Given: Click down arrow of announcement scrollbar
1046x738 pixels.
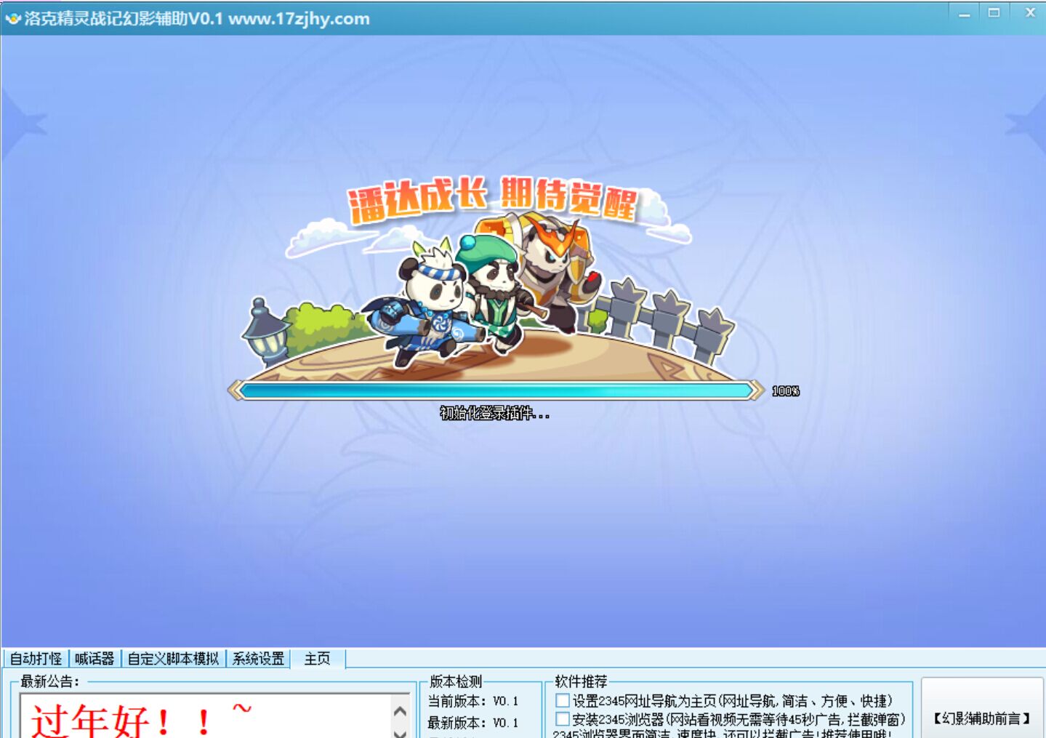Looking at the screenshot, I should click(400, 733).
